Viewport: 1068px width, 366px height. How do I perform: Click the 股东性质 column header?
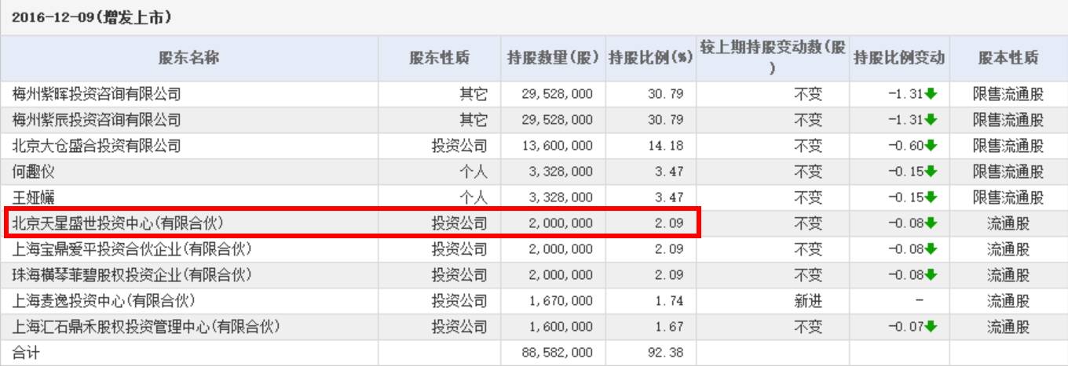click(439, 58)
